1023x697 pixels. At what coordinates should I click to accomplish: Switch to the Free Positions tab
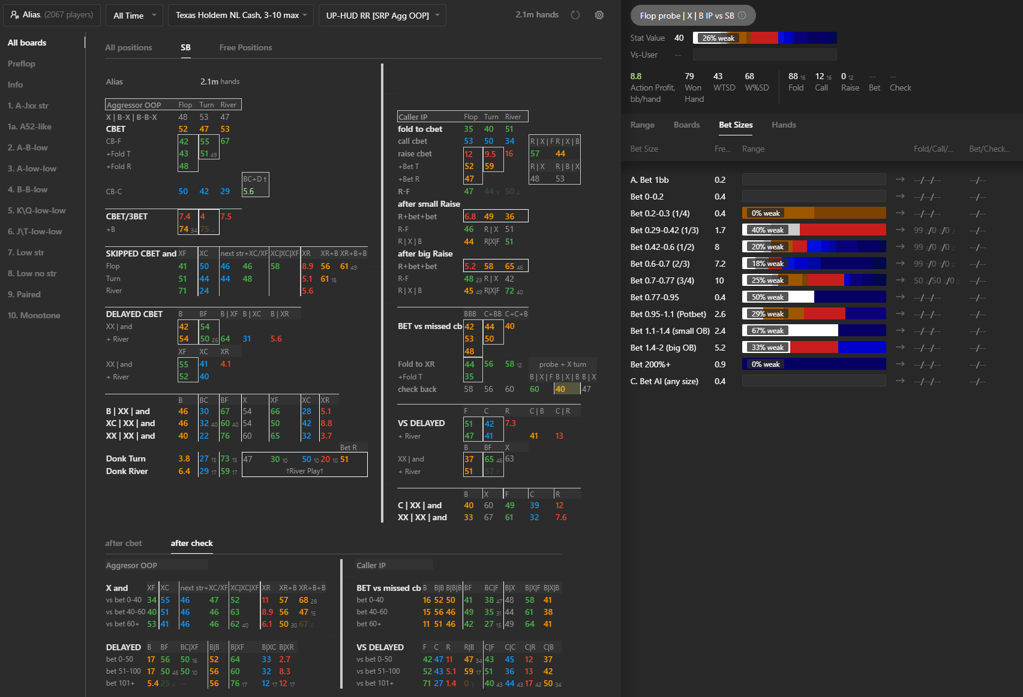245,47
